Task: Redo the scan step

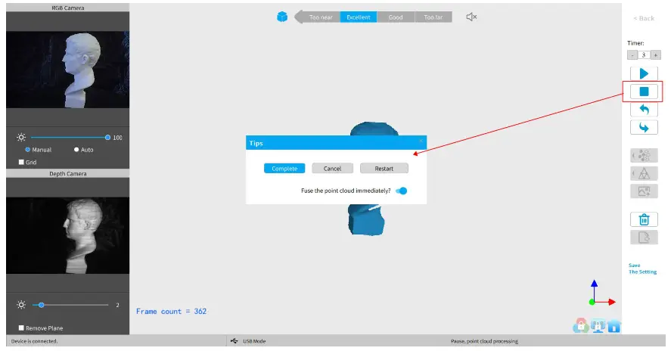Action: pyautogui.click(x=644, y=128)
